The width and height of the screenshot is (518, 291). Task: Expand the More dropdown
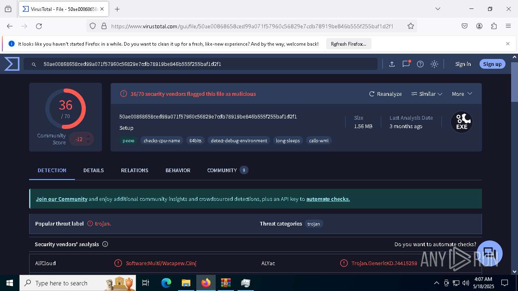click(x=462, y=94)
